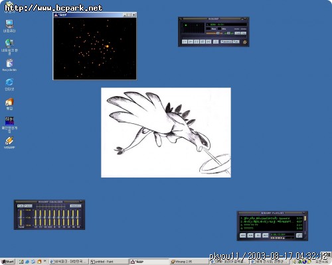This screenshot has height=265, width=332.
Task: Click the third quick launch icon in taskbar
Action: pyautogui.click(x=33, y=262)
